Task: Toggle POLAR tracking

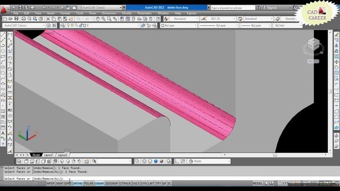Action: pyautogui.click(x=89, y=184)
